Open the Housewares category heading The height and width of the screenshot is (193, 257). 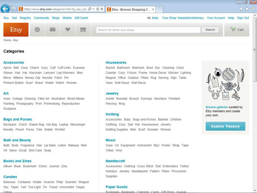click(116, 62)
